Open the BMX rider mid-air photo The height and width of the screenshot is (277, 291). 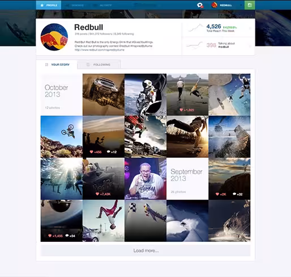[62, 137]
